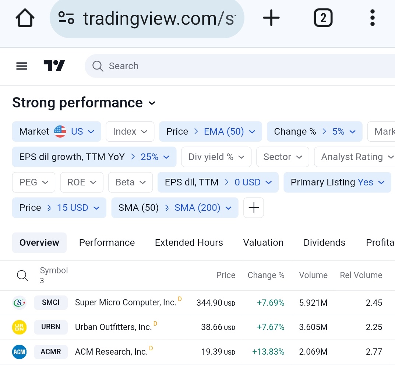Click ACMR price 19.39 USD
Viewport: 395px width, 383px height.
218,352
